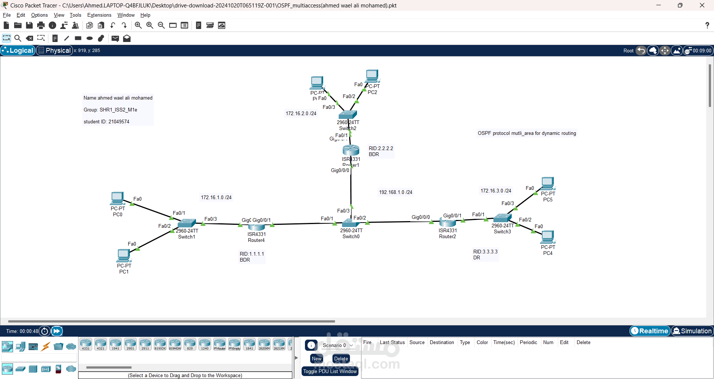714x379 pixels.
Task: Select the Switches subcategory
Action: pos(20,369)
